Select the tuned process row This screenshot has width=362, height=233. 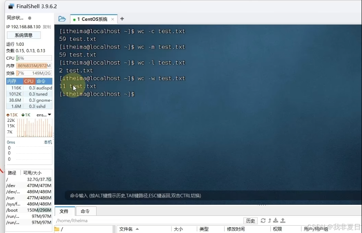(29, 94)
